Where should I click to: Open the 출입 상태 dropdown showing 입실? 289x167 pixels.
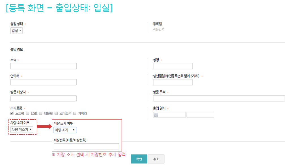(x=16, y=31)
